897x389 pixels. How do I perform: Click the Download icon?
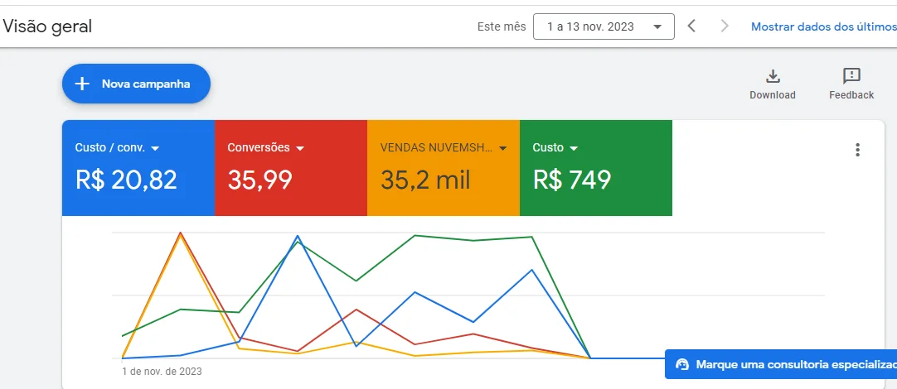coord(773,77)
